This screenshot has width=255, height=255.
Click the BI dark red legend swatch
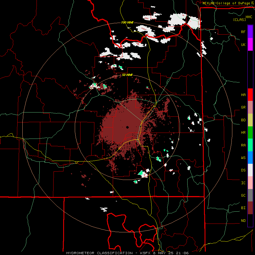250,208
